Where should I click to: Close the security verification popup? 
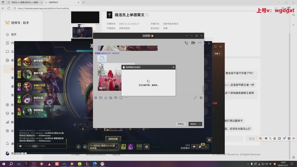[x=173, y=67]
